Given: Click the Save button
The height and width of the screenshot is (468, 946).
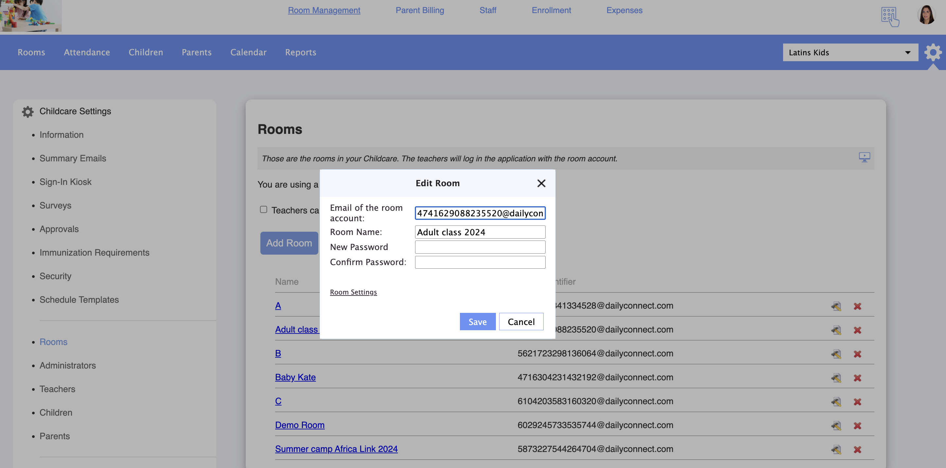Looking at the screenshot, I should (477, 322).
